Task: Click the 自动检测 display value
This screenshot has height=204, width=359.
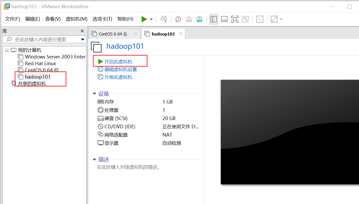Action: 172,143
